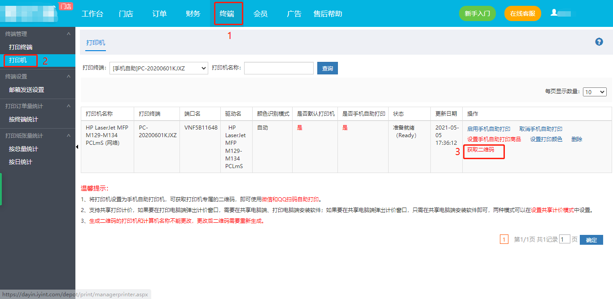Open 按终端统计 in the sidebar
613x299 pixels.
(x=23, y=119)
